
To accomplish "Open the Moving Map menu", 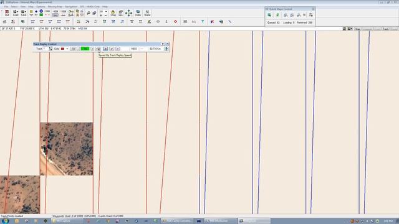I will click(55, 7).
